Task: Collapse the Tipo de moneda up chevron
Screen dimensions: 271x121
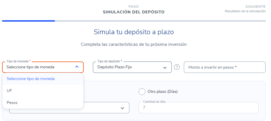Action: [x=77, y=67]
